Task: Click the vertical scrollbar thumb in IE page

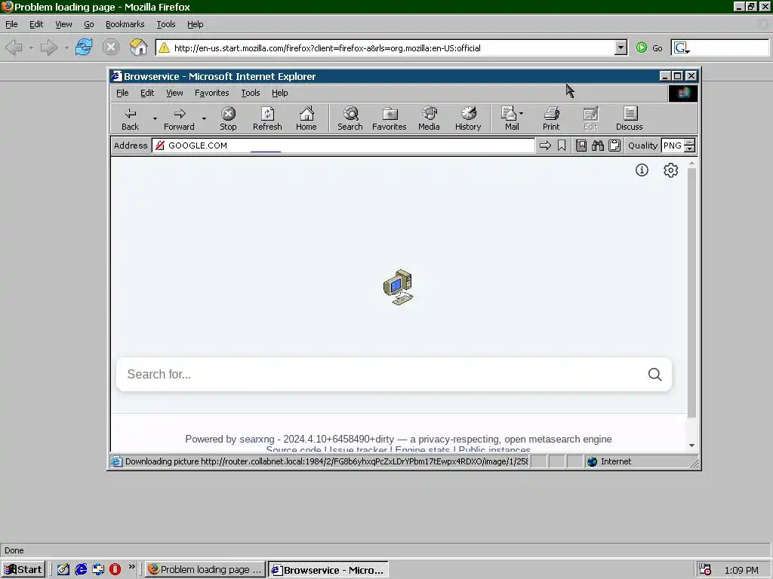Action: click(691, 293)
